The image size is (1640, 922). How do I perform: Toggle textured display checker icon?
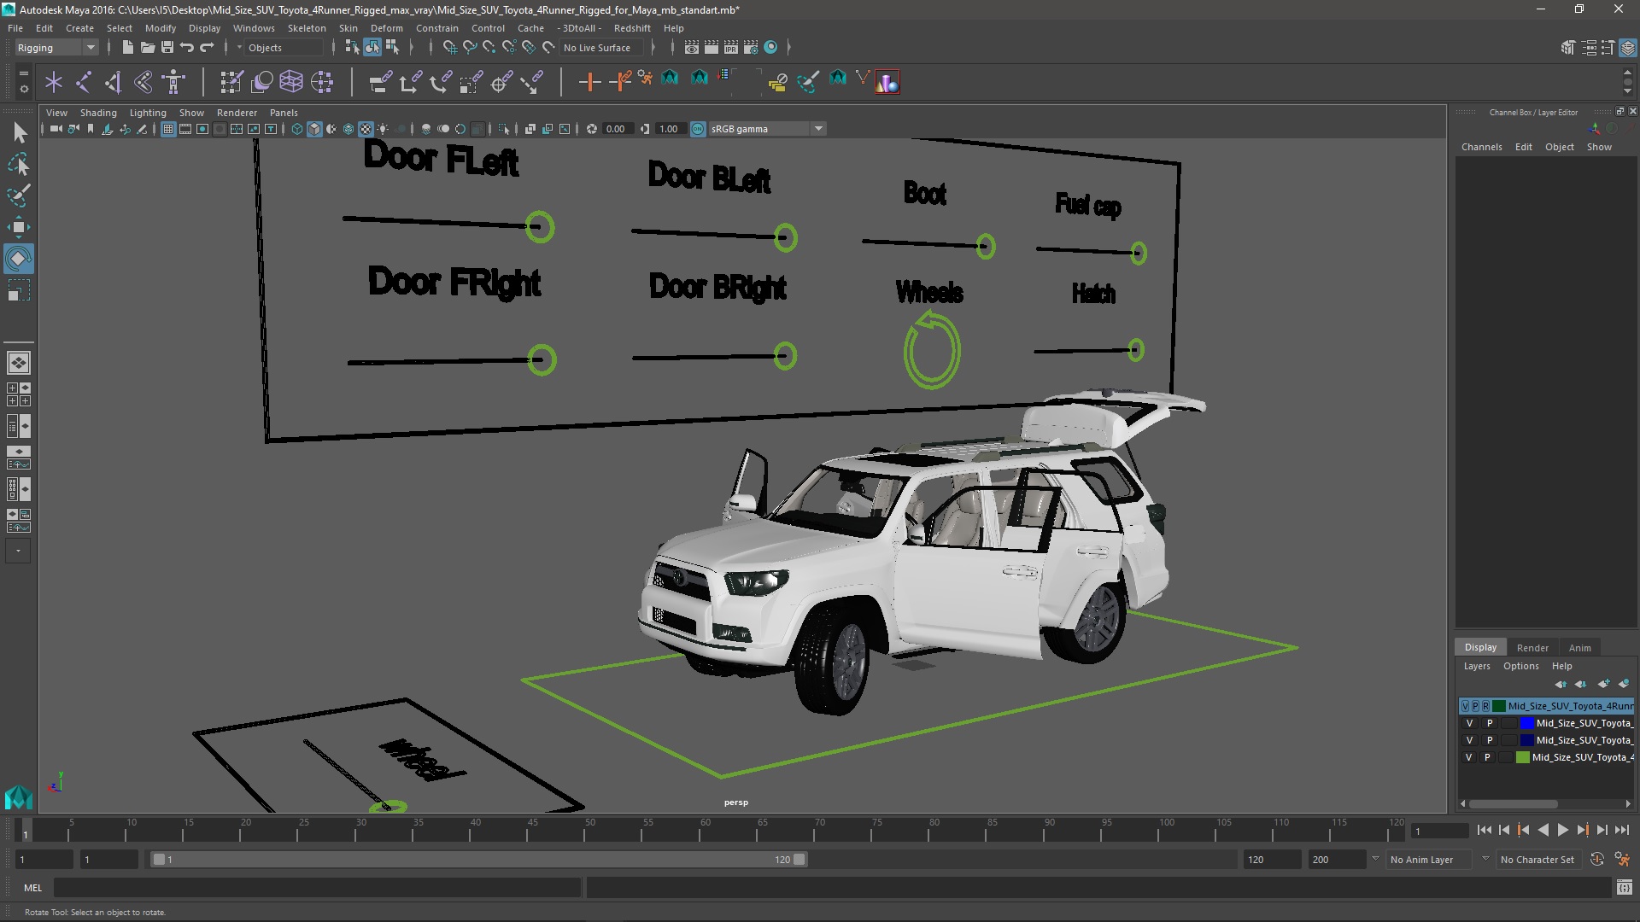366,129
